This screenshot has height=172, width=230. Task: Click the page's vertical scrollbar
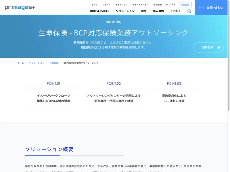point(229,57)
